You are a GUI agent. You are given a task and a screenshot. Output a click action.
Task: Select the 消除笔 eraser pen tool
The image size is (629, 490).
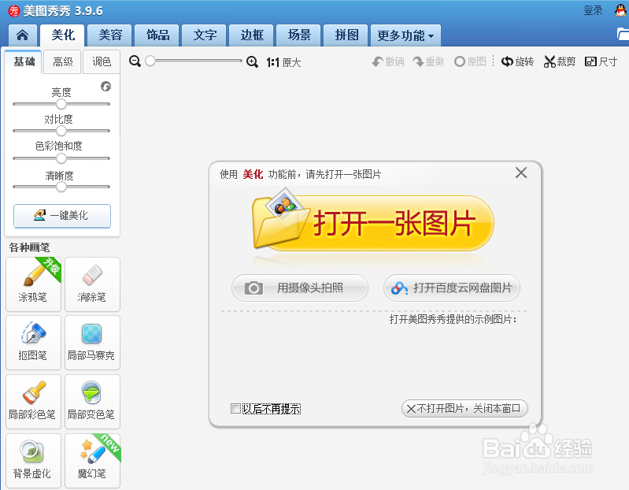(x=92, y=284)
